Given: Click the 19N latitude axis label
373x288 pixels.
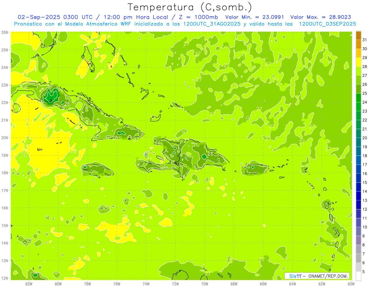Looking at the screenshot, I should click(5, 155).
